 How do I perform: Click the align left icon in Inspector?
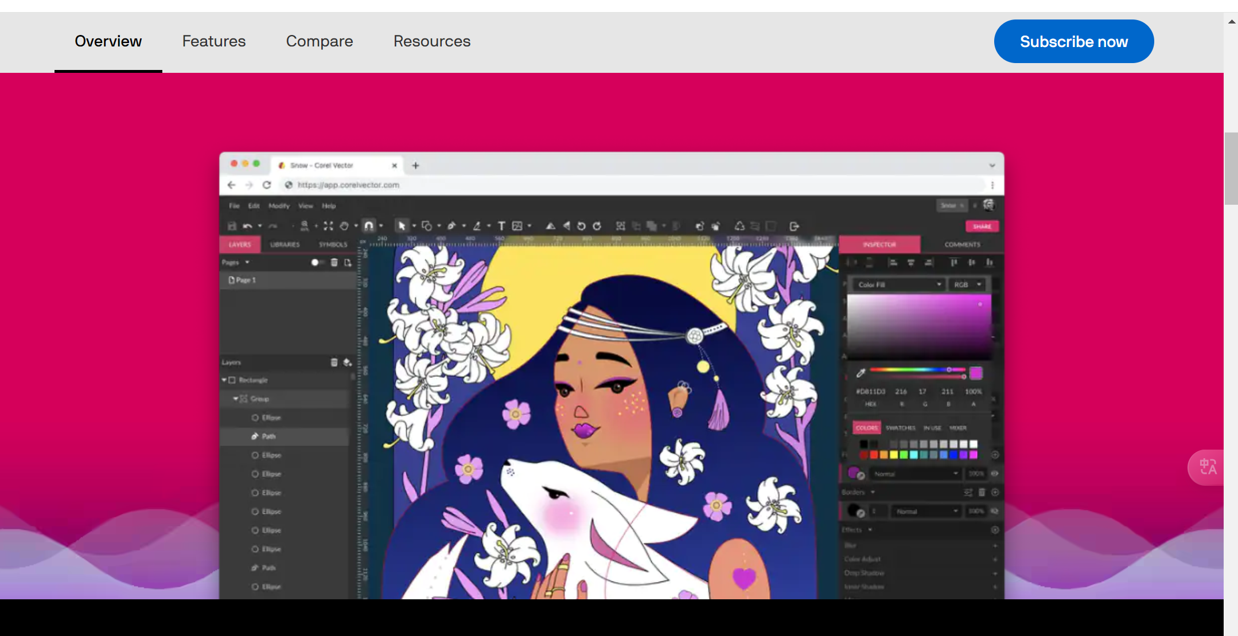893,262
